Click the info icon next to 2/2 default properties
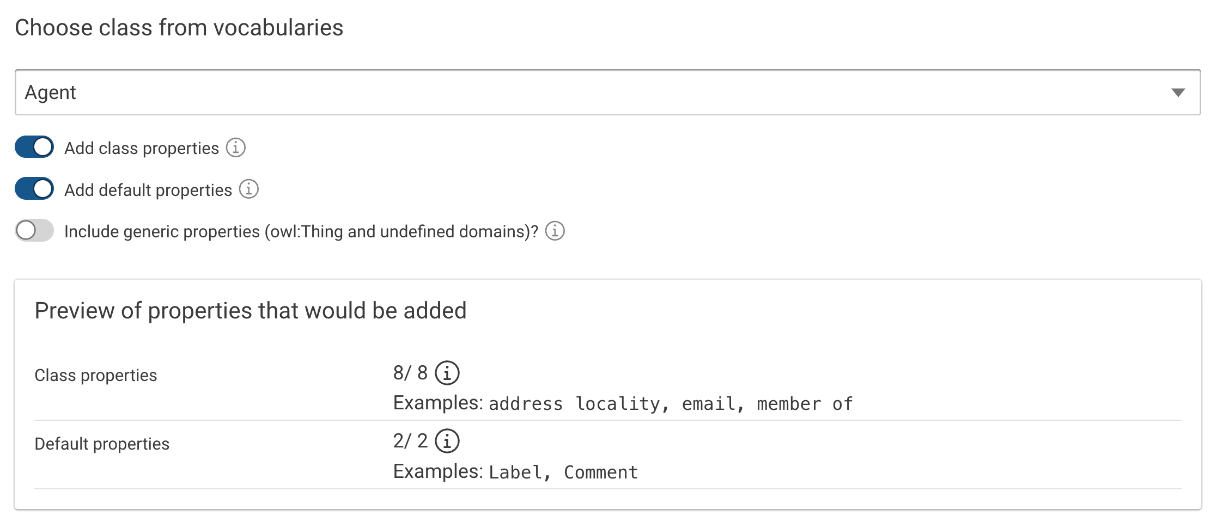The height and width of the screenshot is (528, 1217). tap(447, 441)
